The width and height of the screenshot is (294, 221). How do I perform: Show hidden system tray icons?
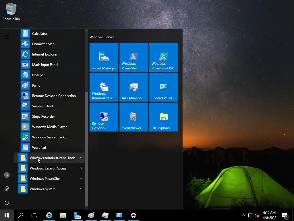(243, 215)
